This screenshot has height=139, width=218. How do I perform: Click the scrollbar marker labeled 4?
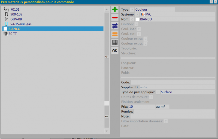click(x=107, y=57)
